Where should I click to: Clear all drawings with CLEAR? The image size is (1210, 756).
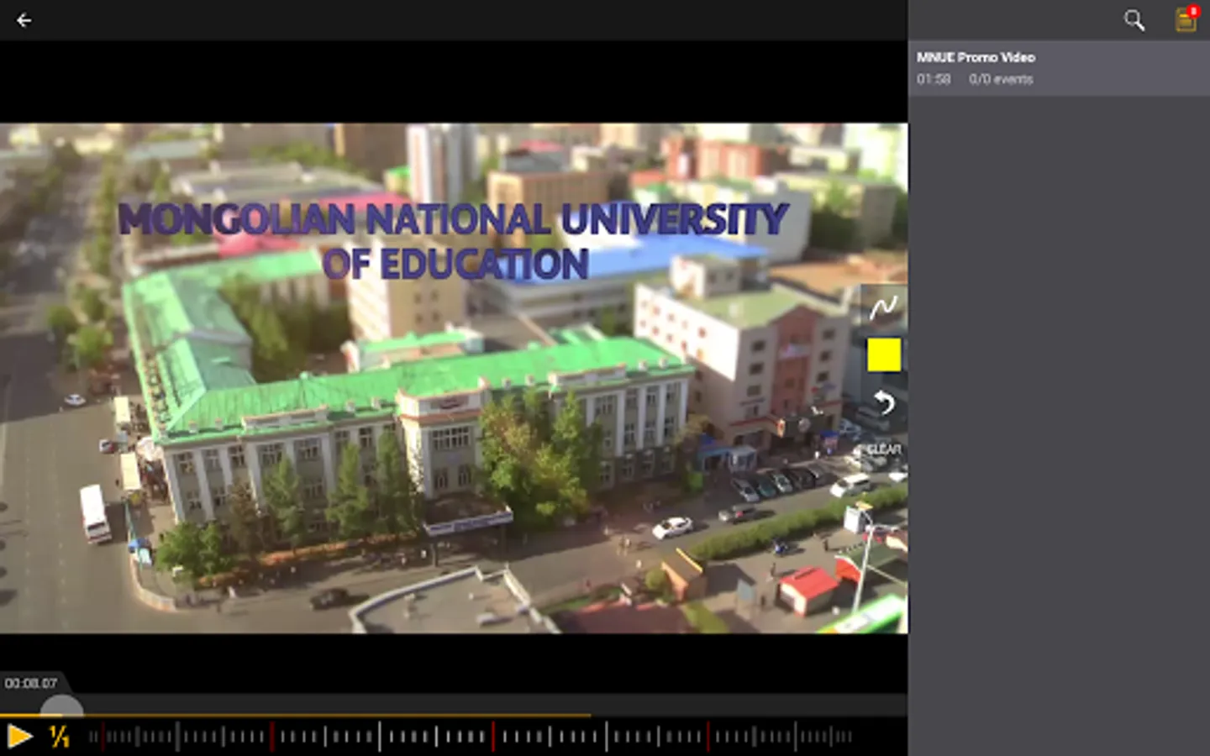click(x=884, y=449)
